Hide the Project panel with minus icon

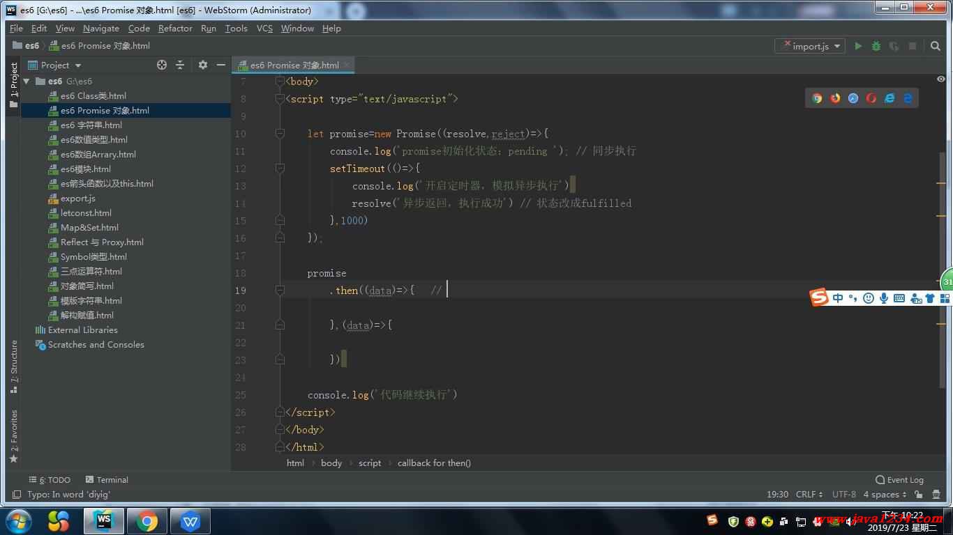click(220, 65)
